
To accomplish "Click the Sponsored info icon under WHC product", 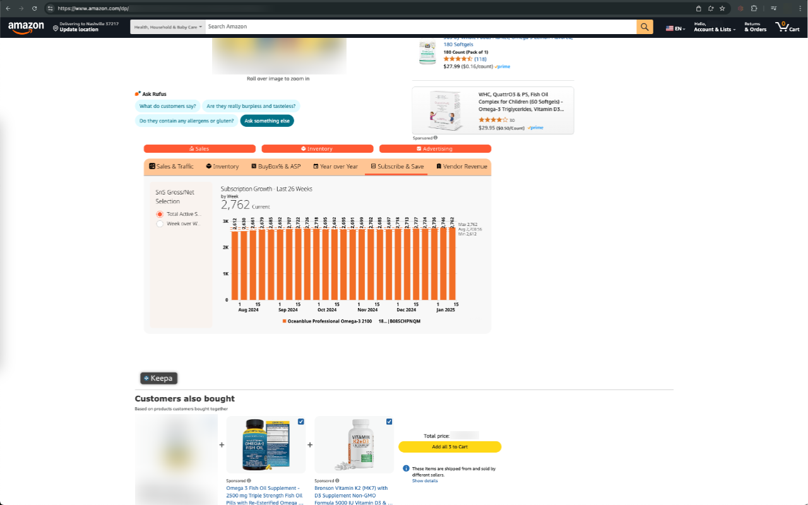I will coord(436,138).
